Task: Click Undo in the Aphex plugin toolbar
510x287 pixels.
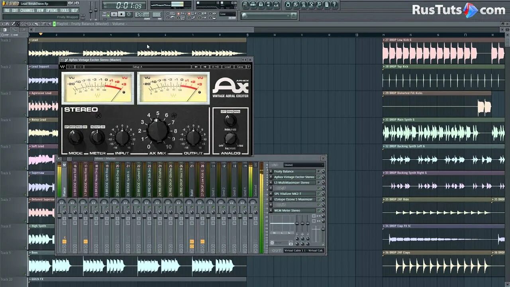Action: coord(70,67)
